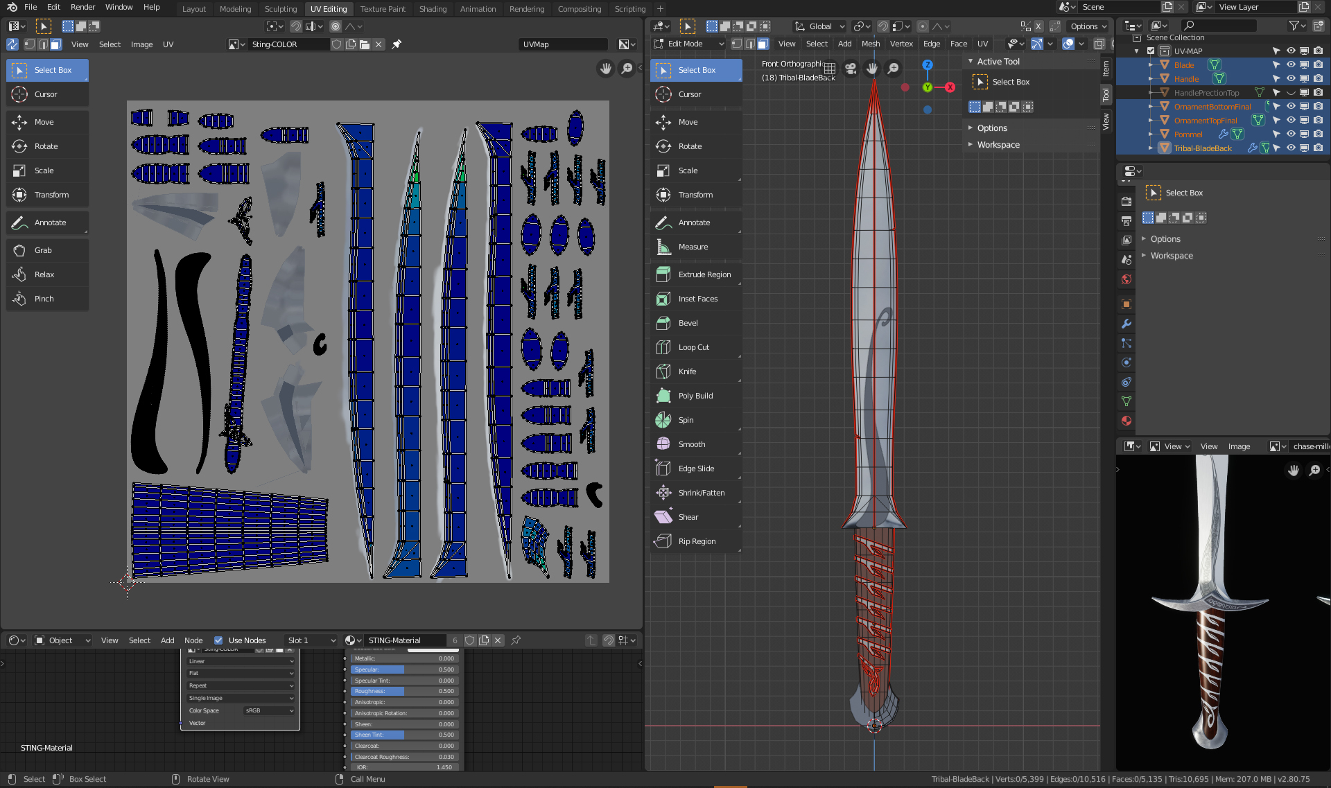This screenshot has height=788, width=1331.
Task: Open the Slot 1 material dropdown
Action: pyautogui.click(x=311, y=640)
